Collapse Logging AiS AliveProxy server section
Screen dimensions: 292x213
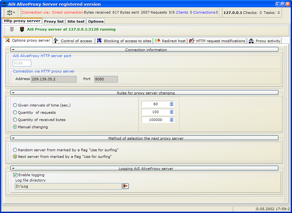pos(13,168)
